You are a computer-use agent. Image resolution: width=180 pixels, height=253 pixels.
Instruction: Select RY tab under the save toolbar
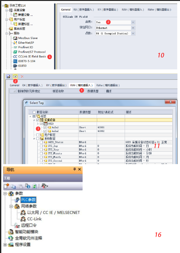[56, 85]
